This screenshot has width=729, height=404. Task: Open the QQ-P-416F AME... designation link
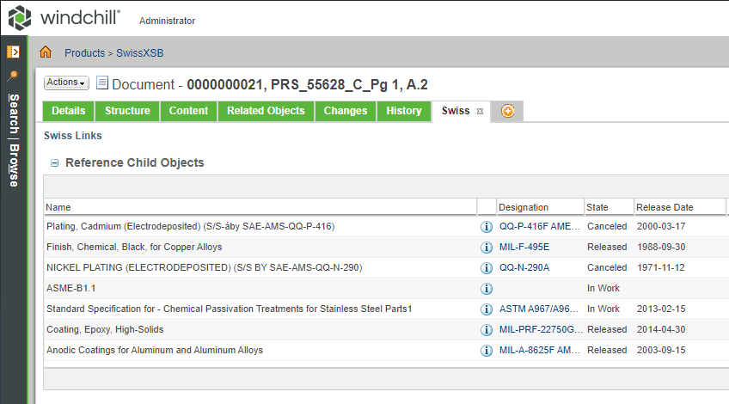pos(539,226)
